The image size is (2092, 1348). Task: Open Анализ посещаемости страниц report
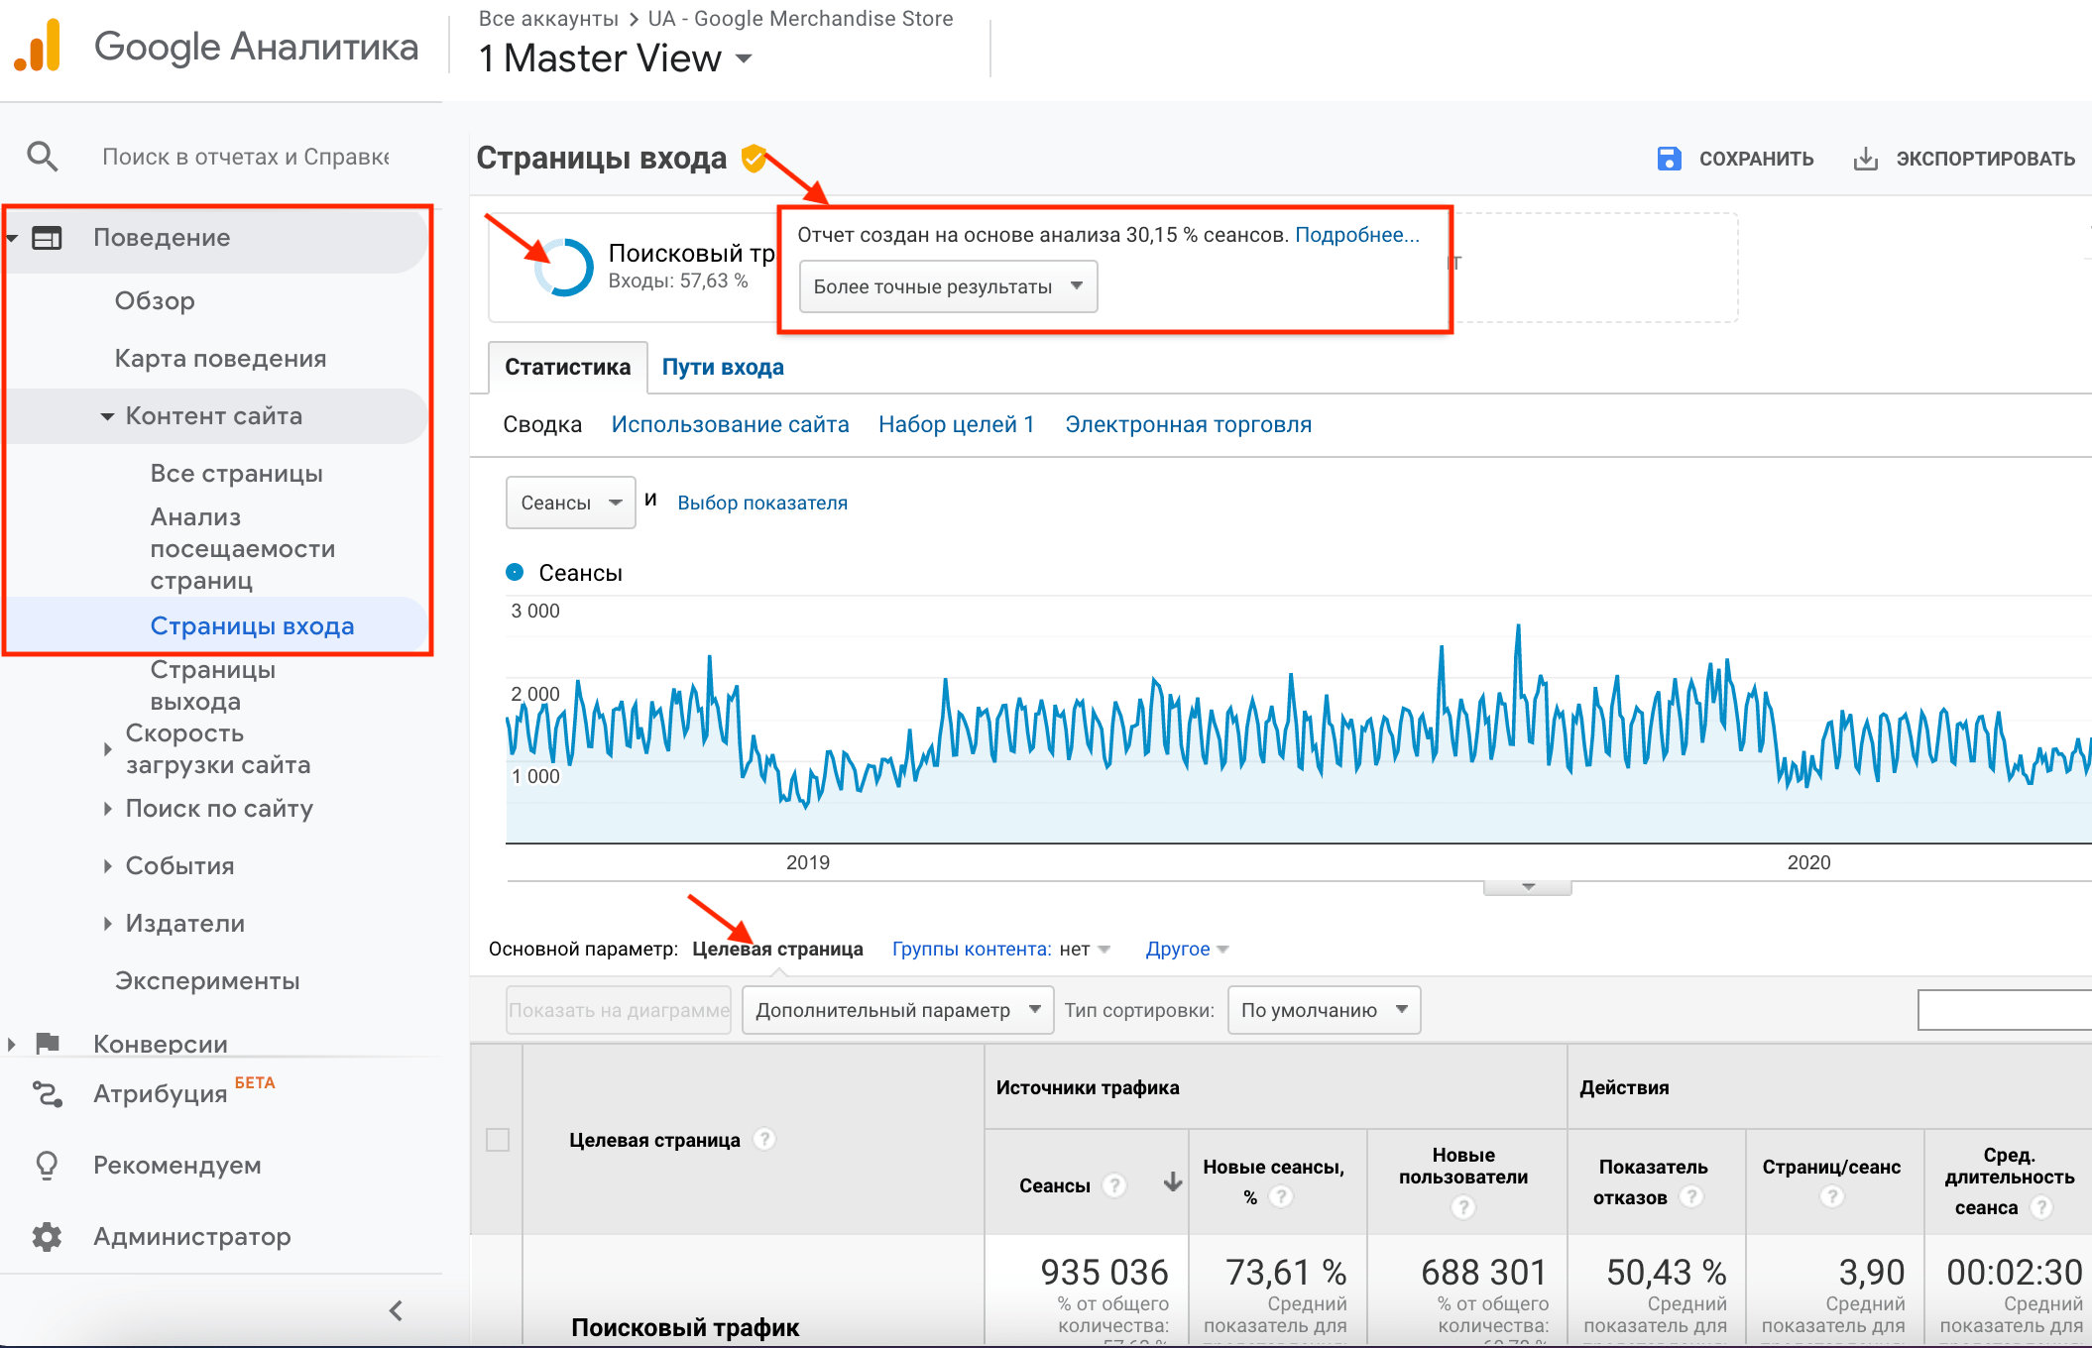point(243,549)
